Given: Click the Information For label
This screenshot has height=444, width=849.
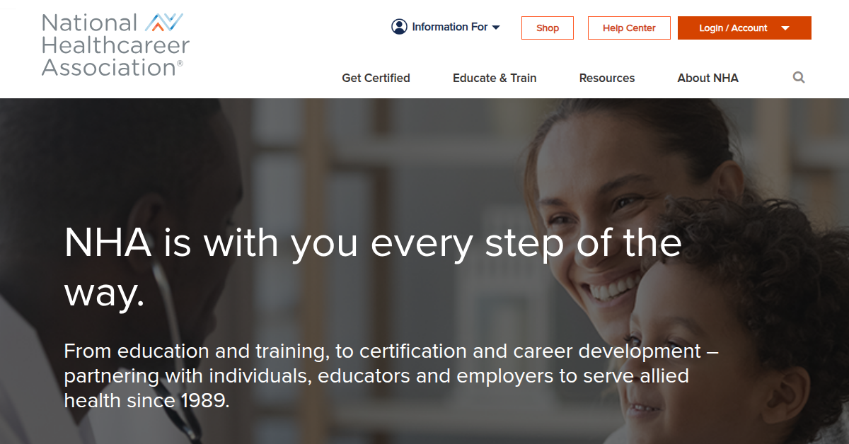Looking at the screenshot, I should coord(449,27).
